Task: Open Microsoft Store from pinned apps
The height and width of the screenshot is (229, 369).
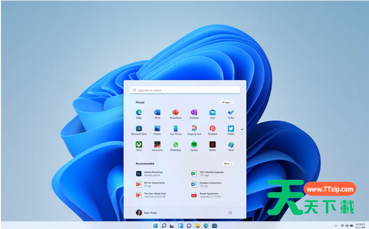Action: click(139, 130)
